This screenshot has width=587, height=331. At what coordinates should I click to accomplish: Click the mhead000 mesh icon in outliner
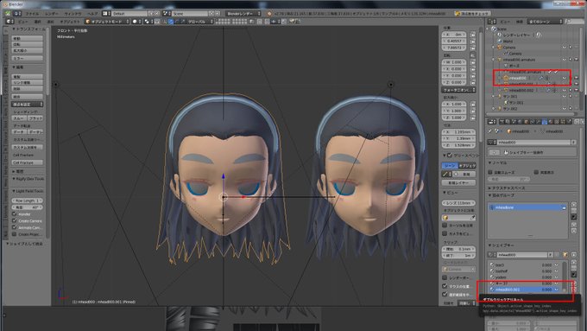[506, 78]
